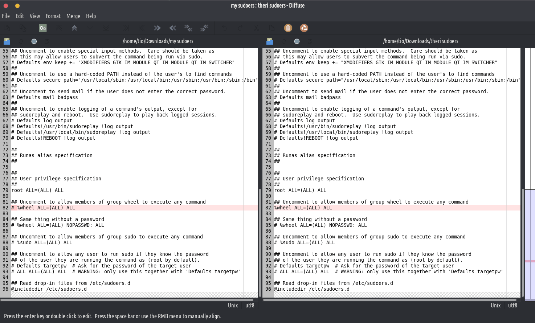Open the File menu

point(6,16)
